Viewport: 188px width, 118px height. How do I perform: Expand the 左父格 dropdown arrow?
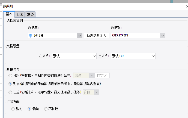point(95,56)
